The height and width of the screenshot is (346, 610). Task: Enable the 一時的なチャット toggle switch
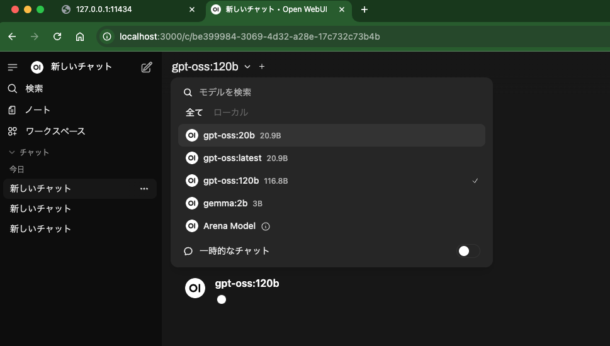pyautogui.click(x=468, y=251)
